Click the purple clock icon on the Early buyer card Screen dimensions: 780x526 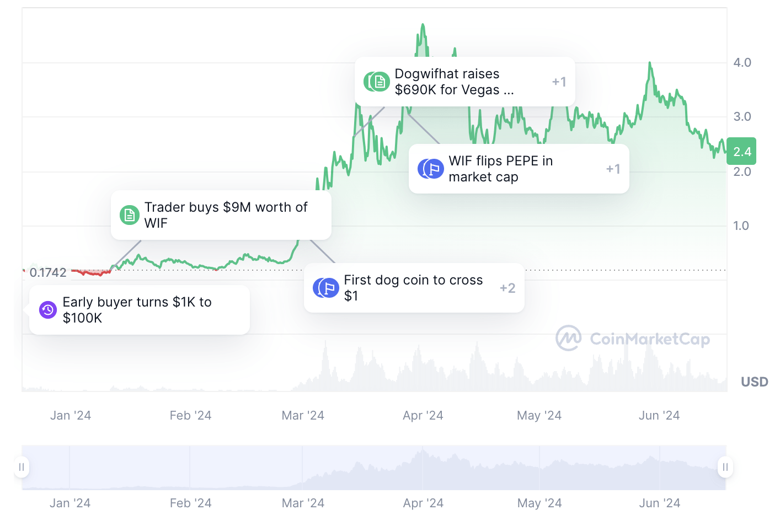click(47, 309)
